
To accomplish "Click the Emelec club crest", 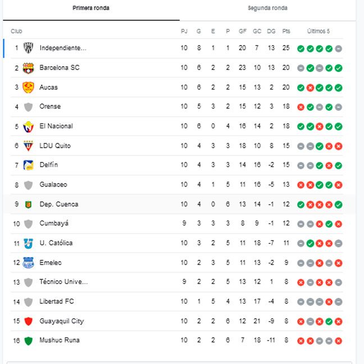I will tap(28, 263).
